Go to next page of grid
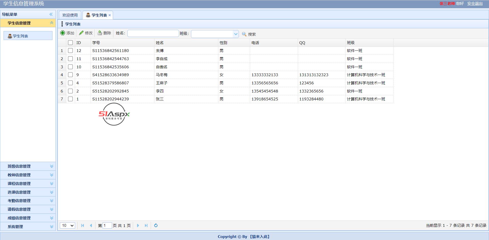Viewport: 489px width, 240px height. (x=138, y=225)
